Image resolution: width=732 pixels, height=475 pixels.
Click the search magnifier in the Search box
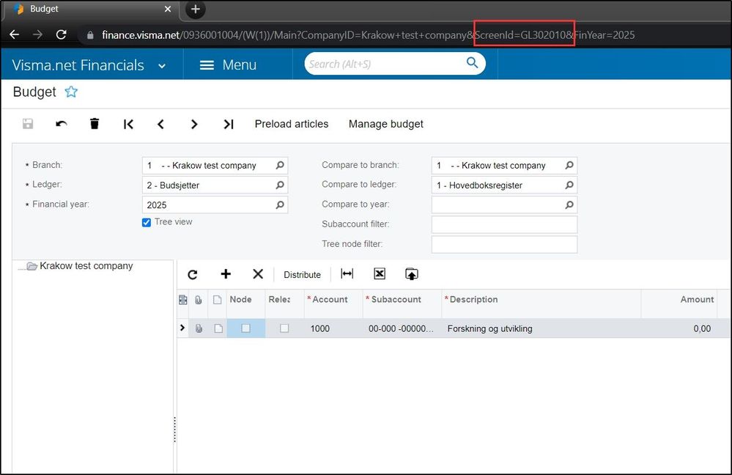(x=472, y=62)
